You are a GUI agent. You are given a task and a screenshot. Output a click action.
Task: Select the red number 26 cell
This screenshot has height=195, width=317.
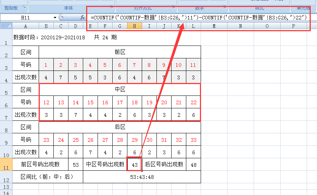[90, 140]
